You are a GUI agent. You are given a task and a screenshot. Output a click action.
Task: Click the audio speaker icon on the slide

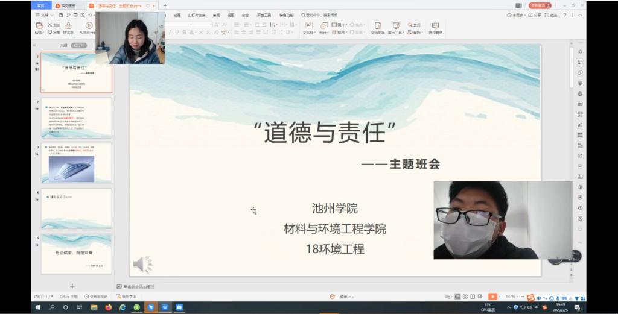click(142, 264)
